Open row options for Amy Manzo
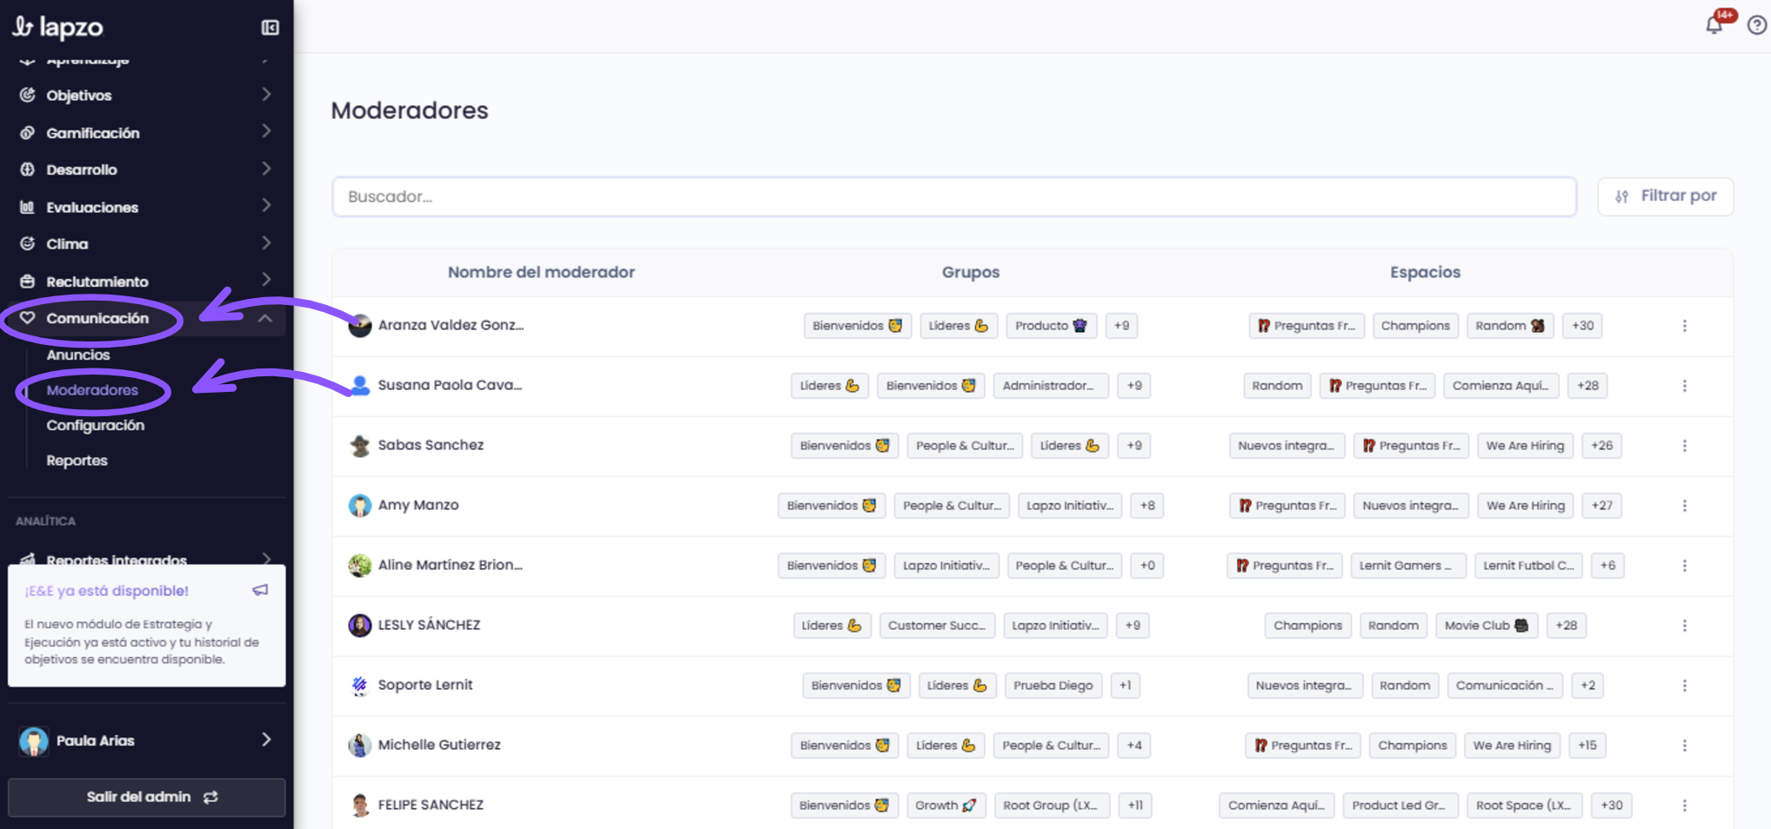This screenshot has height=829, width=1771. pos(1684,506)
